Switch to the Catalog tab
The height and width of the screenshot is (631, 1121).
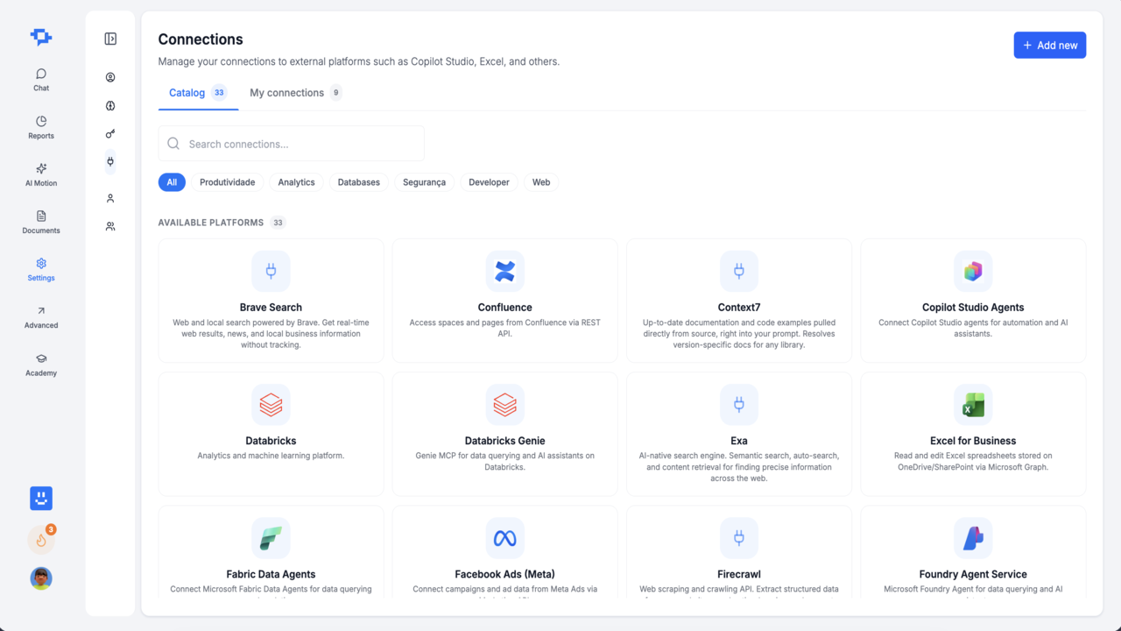tap(198, 93)
